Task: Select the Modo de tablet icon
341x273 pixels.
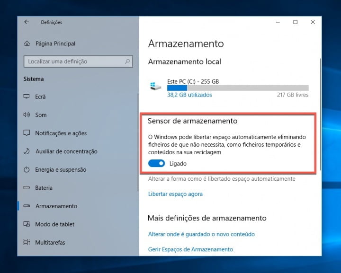Action: coord(27,224)
